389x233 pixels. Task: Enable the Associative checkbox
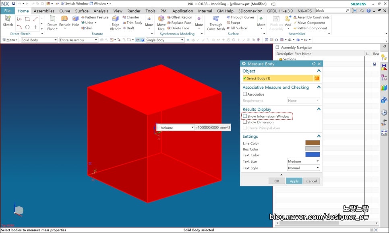tap(245, 94)
